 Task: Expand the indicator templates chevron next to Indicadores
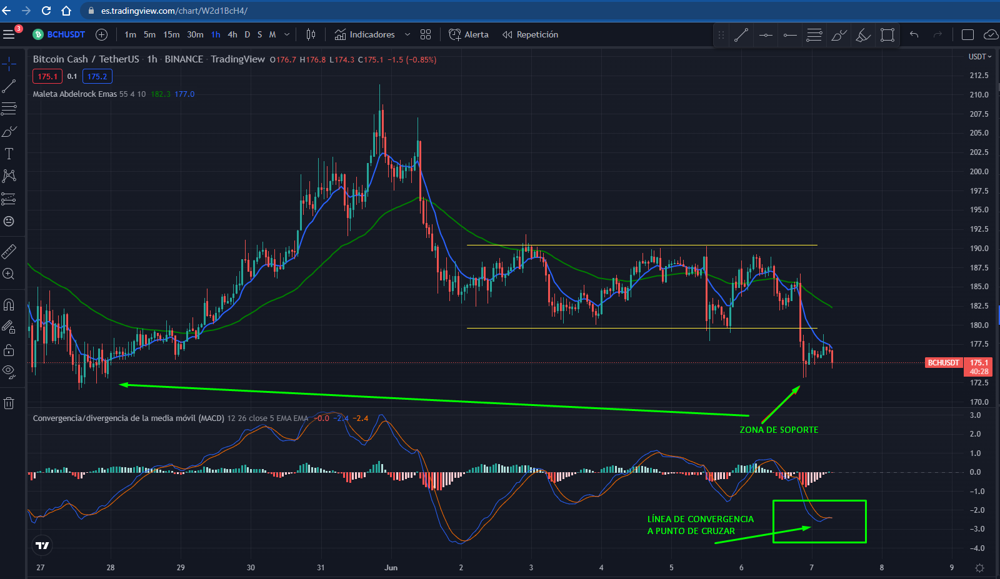pos(407,34)
